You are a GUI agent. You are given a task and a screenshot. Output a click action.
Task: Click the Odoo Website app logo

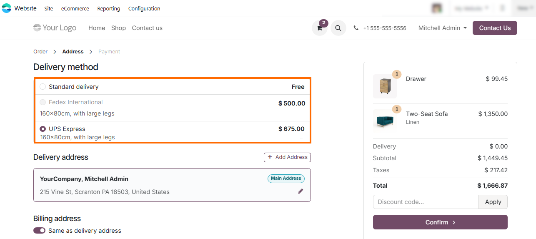[7, 8]
